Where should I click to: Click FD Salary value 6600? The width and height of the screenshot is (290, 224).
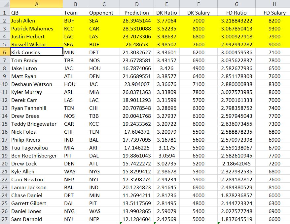click(273, 219)
